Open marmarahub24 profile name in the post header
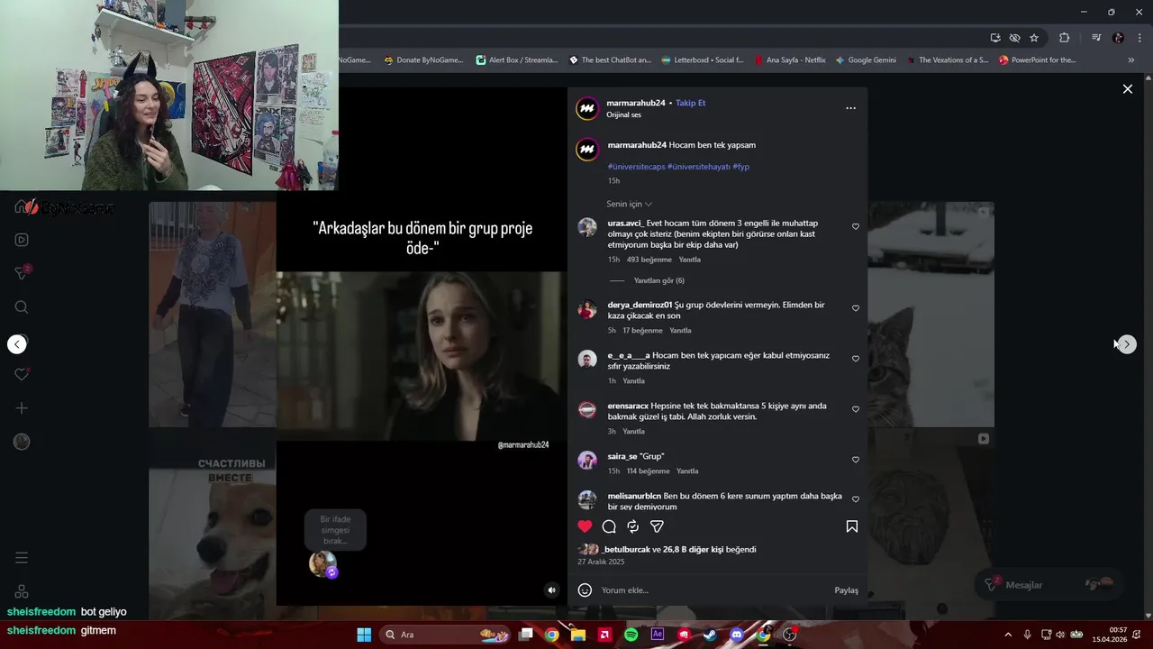The height and width of the screenshot is (649, 1153). [636, 104]
